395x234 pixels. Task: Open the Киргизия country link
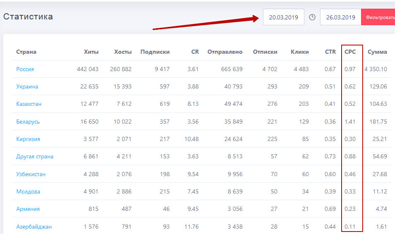coord(28,139)
